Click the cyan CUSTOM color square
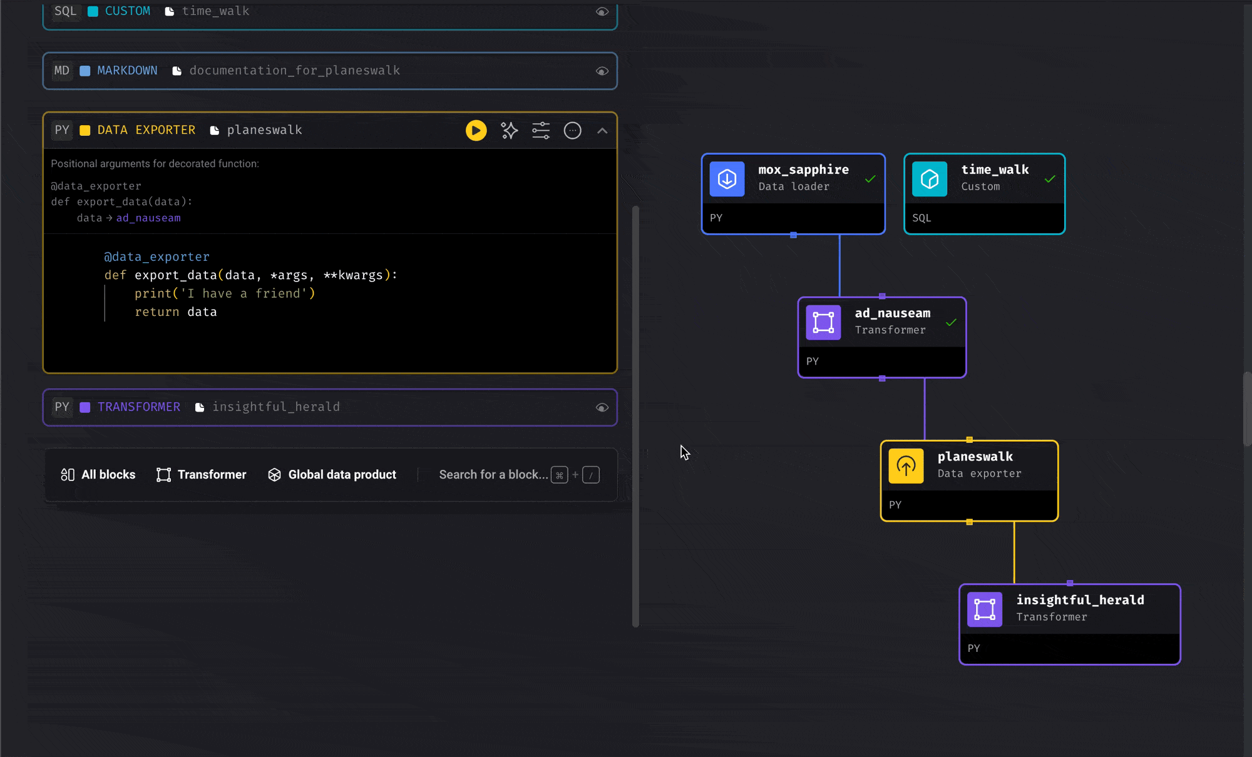This screenshot has height=757, width=1252. click(x=93, y=11)
